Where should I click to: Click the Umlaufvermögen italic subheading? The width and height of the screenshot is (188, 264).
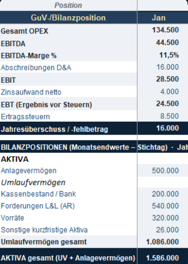[x=33, y=183]
